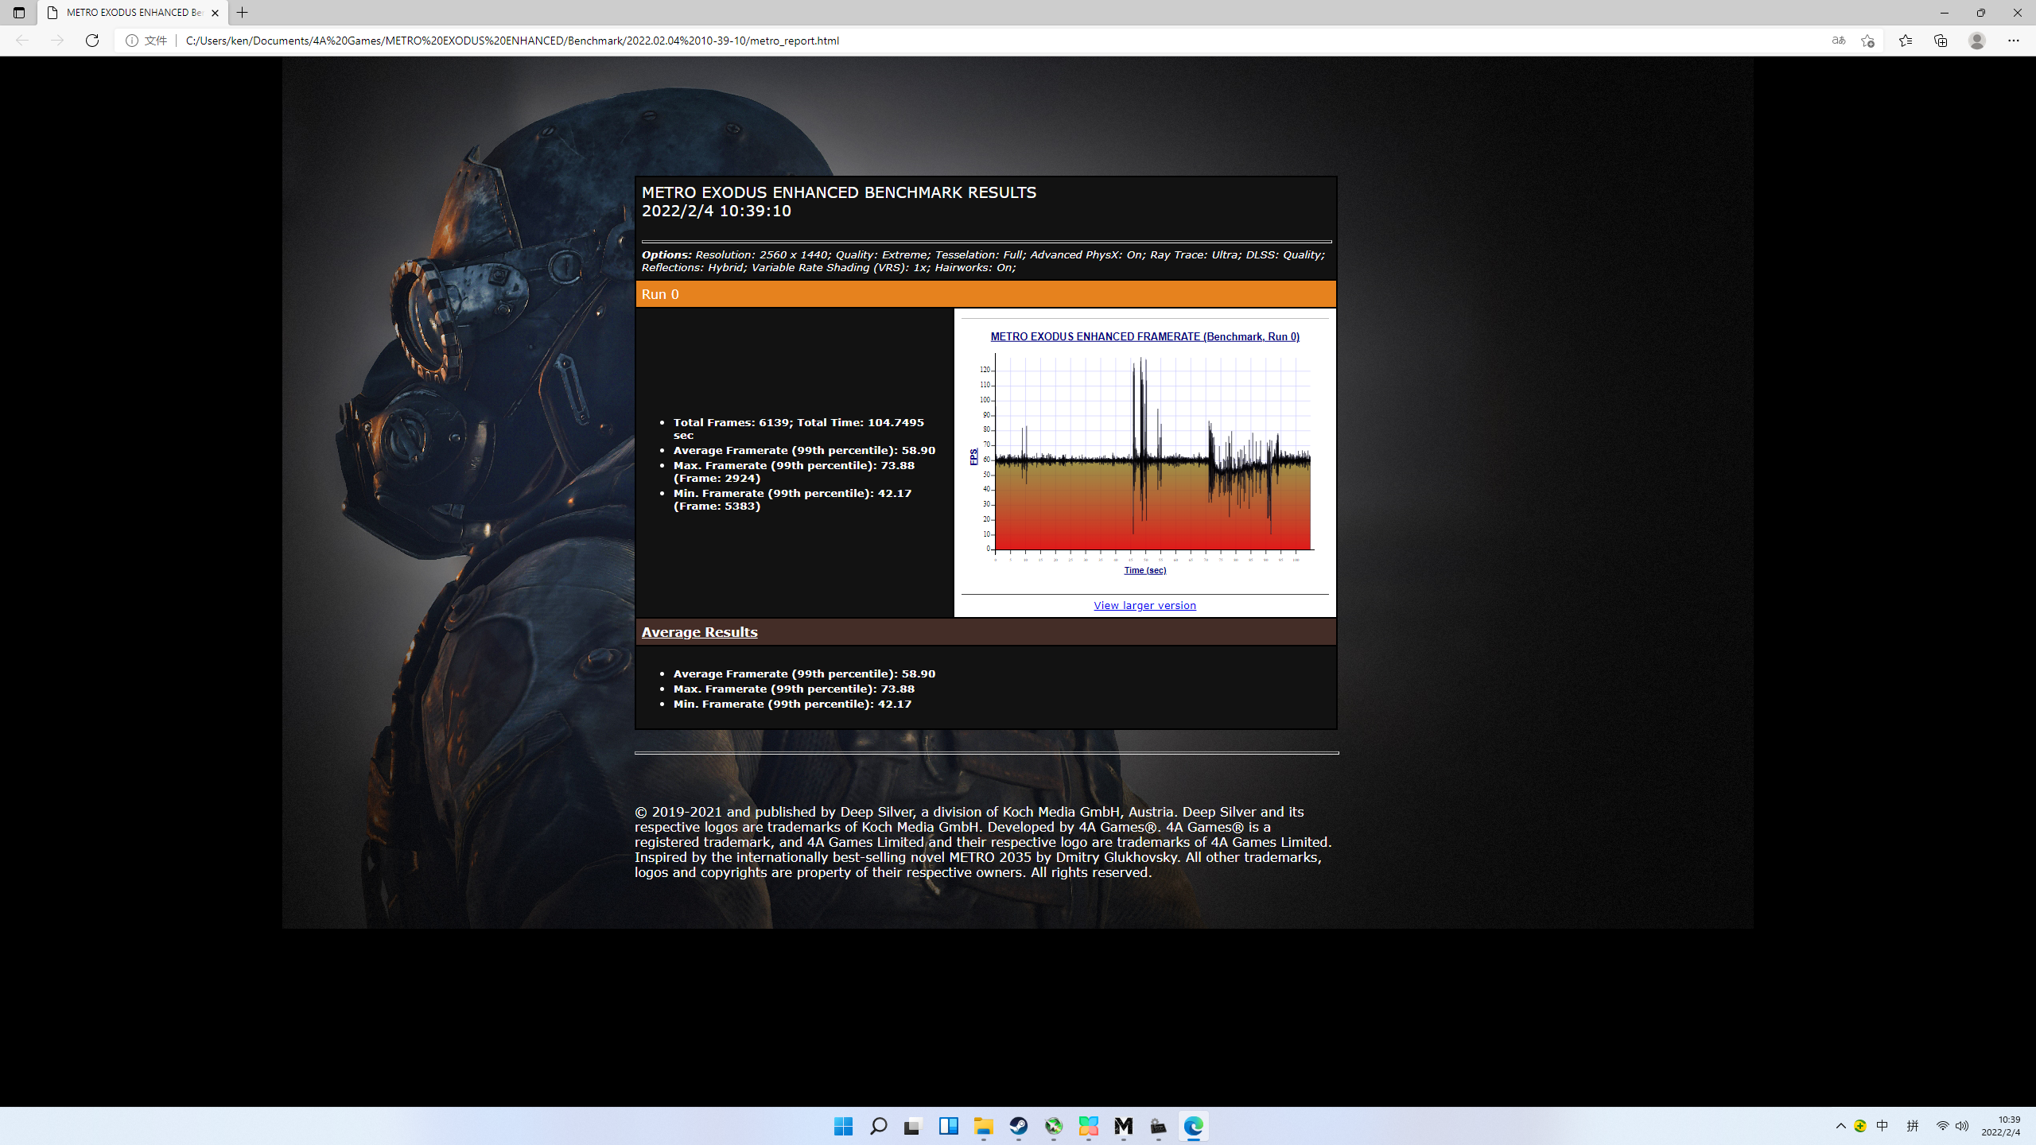
Task: Open the Favorites list icon
Action: tap(1906, 41)
